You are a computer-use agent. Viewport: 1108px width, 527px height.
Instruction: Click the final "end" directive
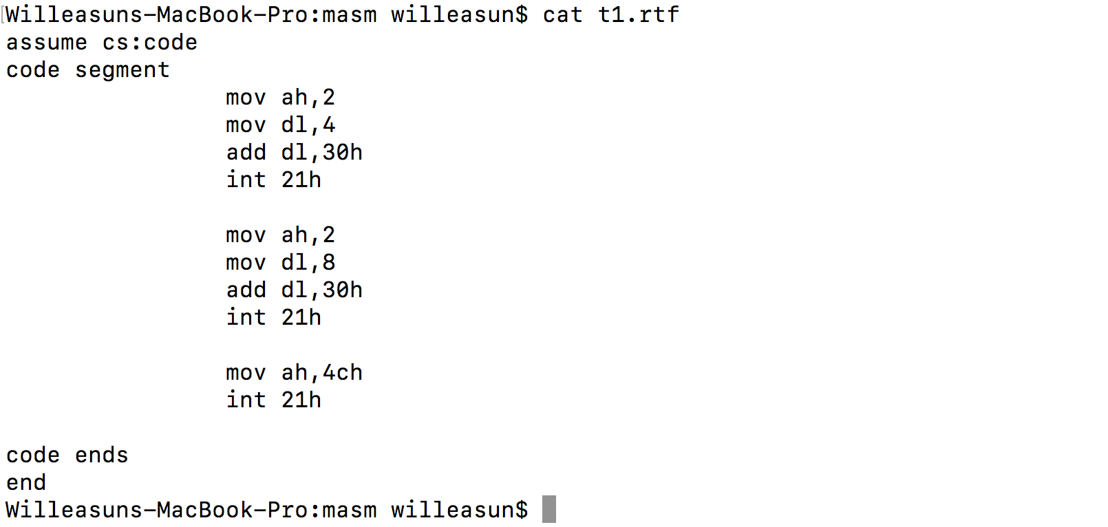(26, 483)
